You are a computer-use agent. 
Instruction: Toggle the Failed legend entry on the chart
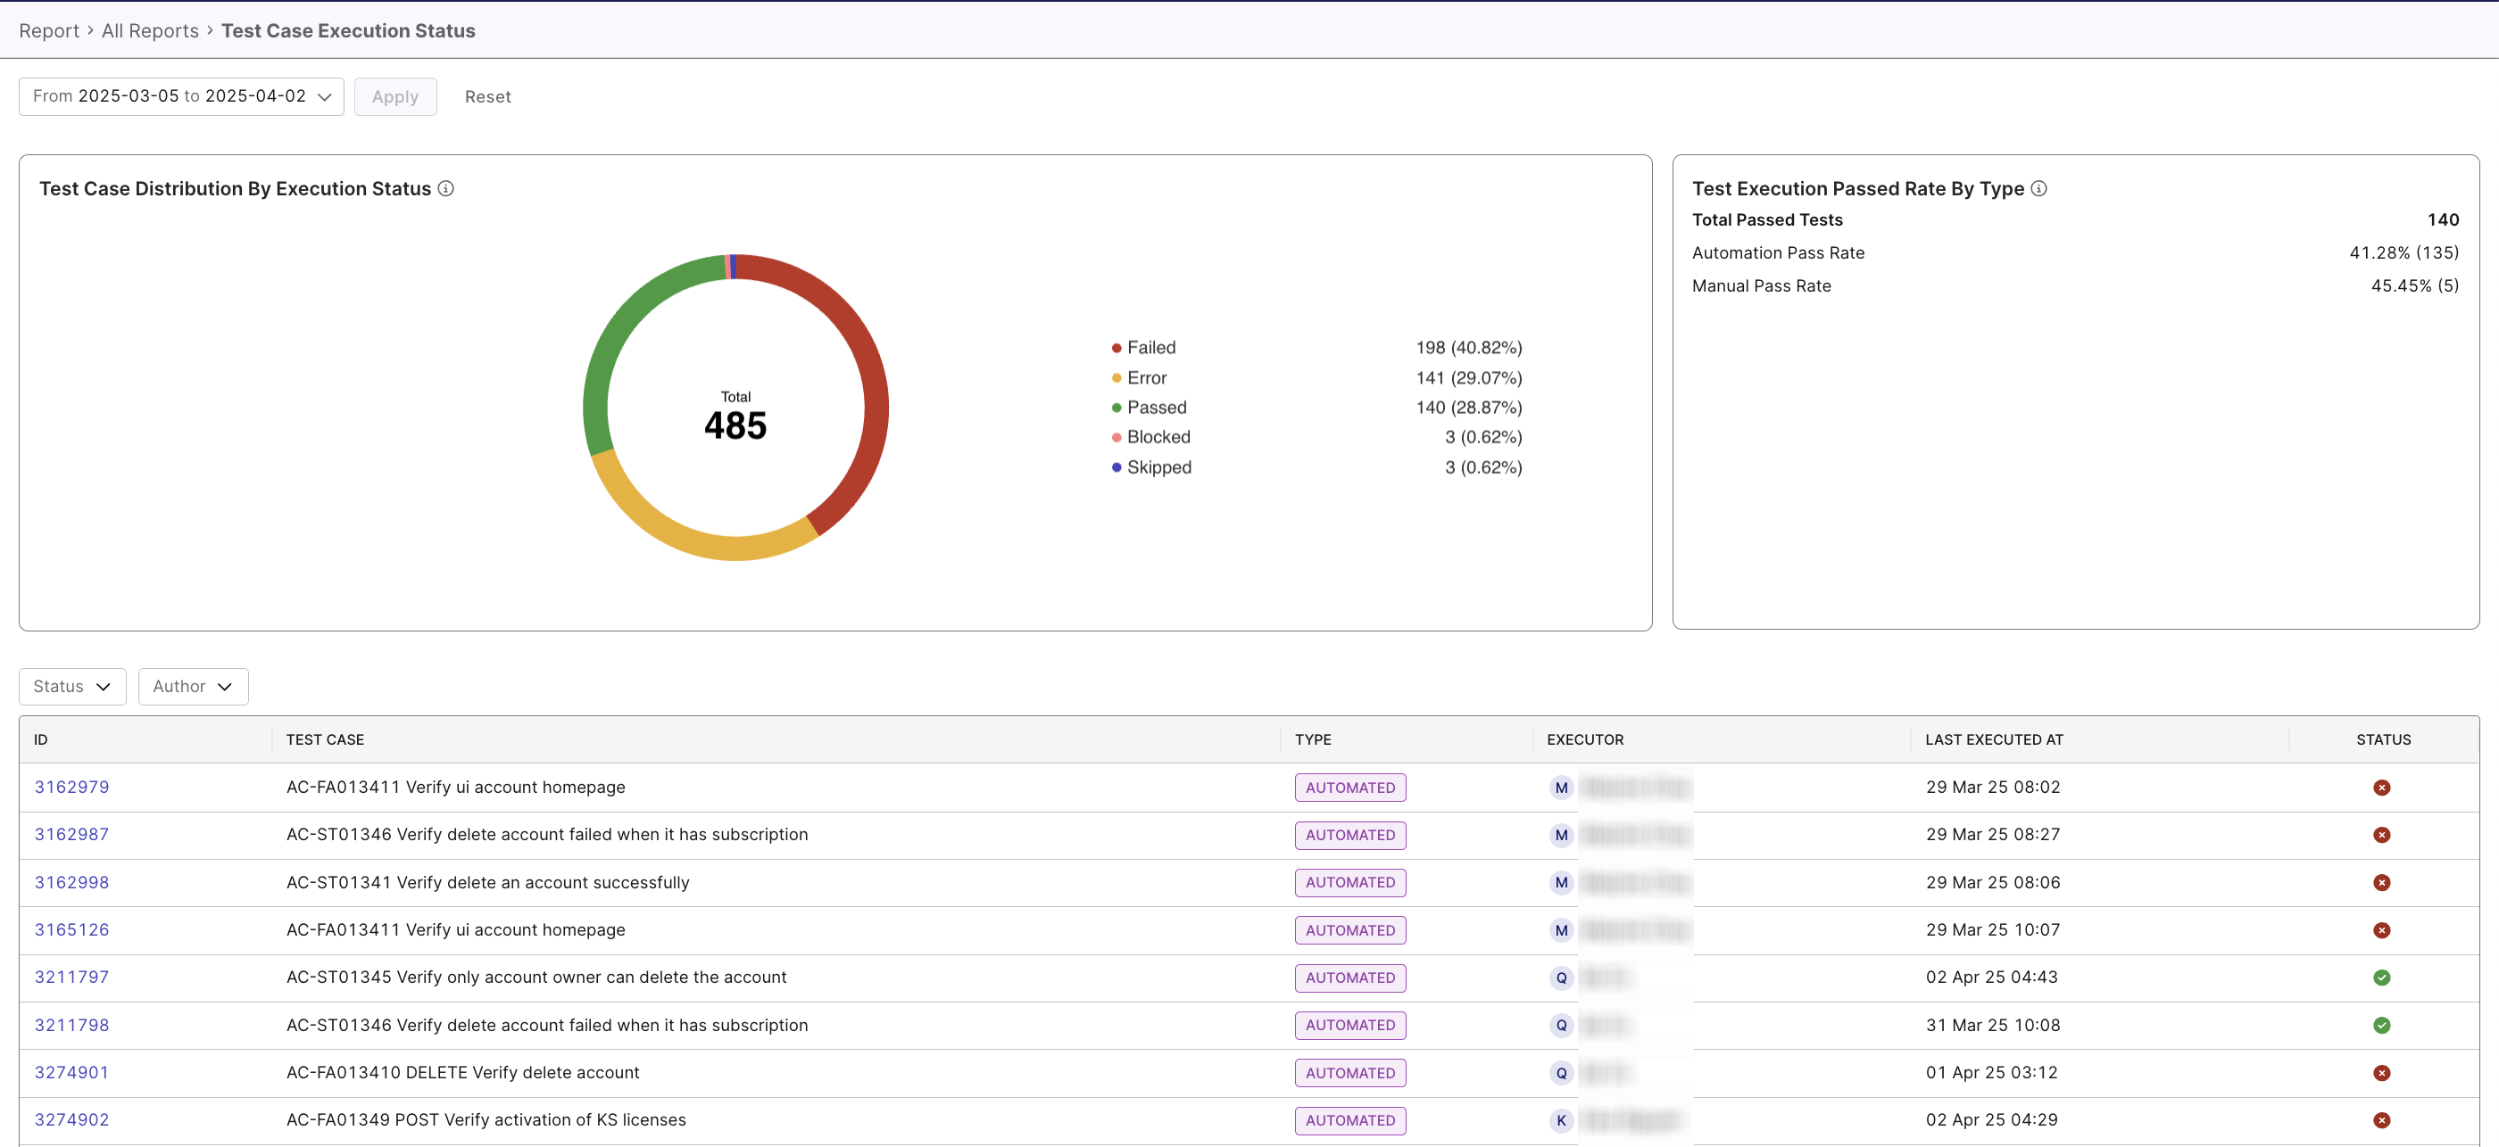point(1150,346)
